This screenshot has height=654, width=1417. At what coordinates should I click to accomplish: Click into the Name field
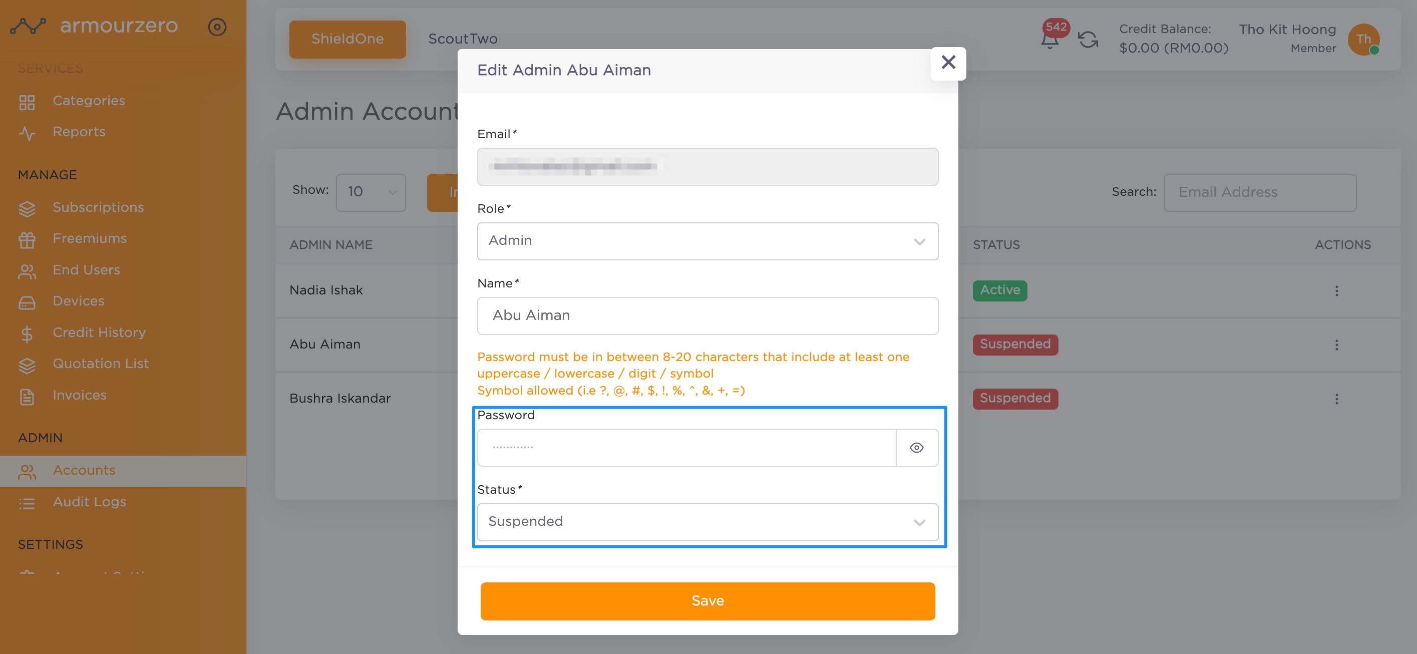click(707, 315)
